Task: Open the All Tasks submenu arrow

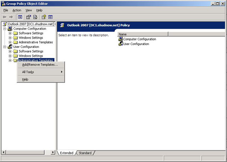Action: point(62,72)
